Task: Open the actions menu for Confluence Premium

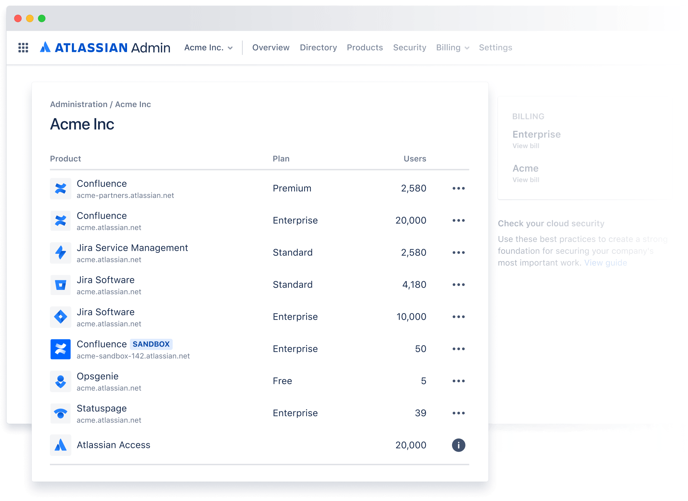Action: tap(459, 188)
